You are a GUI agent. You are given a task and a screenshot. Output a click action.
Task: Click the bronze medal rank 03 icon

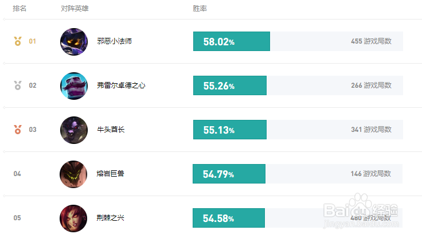coord(18,130)
